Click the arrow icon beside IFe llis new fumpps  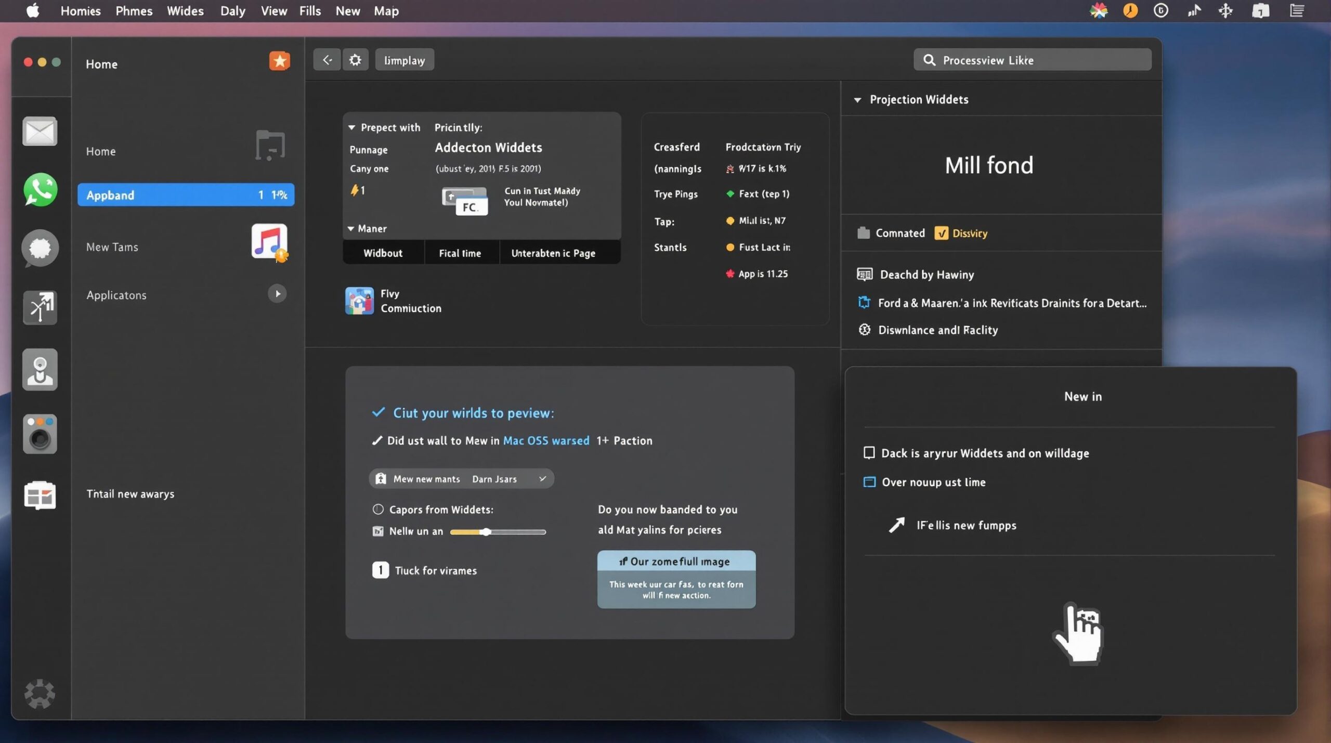pos(897,525)
